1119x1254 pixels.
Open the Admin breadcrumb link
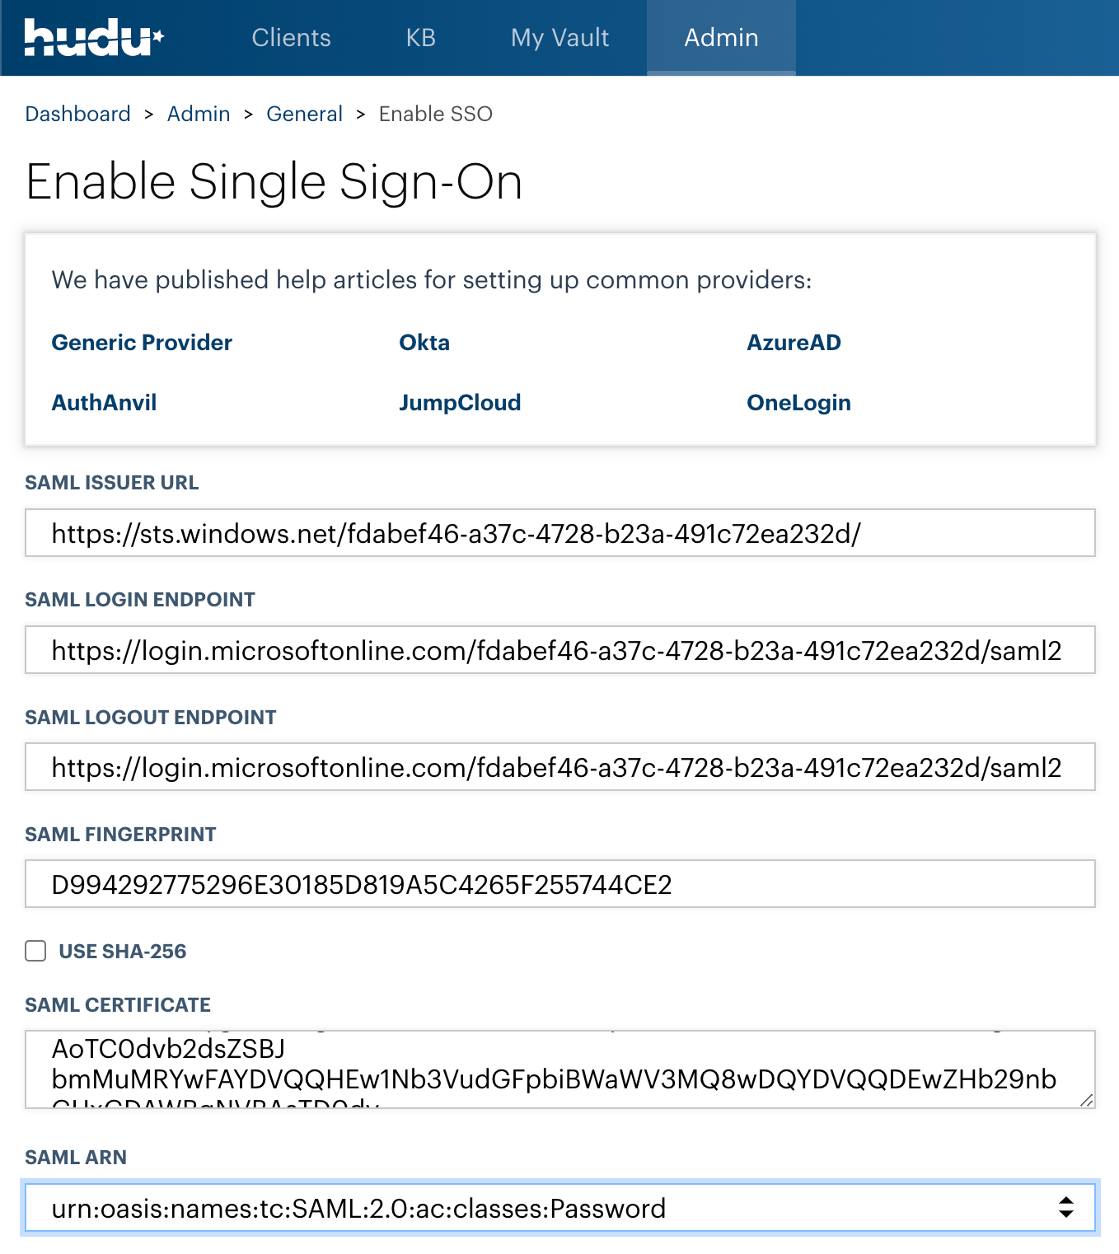(199, 114)
